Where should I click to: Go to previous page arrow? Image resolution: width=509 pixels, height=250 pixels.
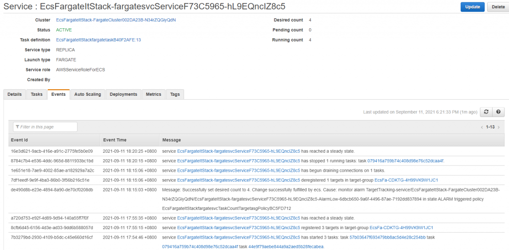482,127
